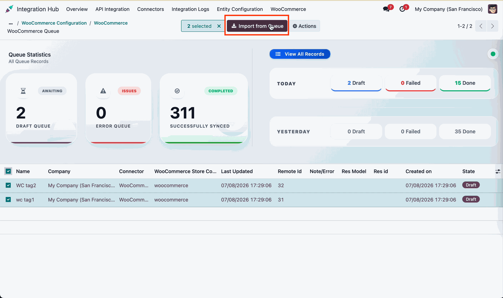This screenshot has width=503, height=298.
Task: Toggle the select-all header checkbox
Action: tap(8, 171)
